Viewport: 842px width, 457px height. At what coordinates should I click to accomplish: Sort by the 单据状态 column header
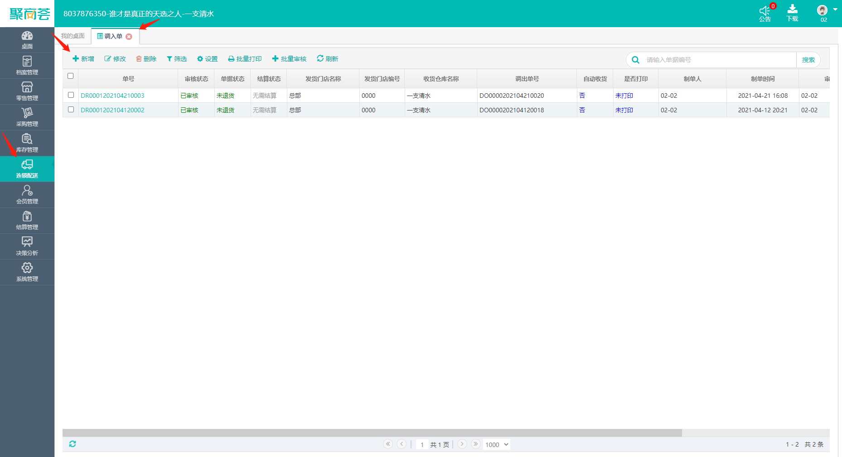click(232, 79)
